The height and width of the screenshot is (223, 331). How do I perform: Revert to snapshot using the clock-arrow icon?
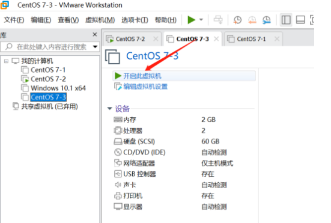252,20
